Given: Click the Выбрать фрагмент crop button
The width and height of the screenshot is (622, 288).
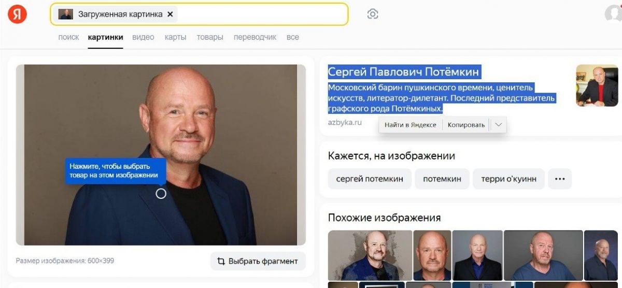Looking at the screenshot, I should click(258, 261).
